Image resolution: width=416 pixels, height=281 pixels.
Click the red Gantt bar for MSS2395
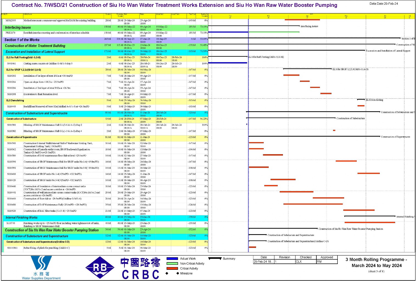302,20
